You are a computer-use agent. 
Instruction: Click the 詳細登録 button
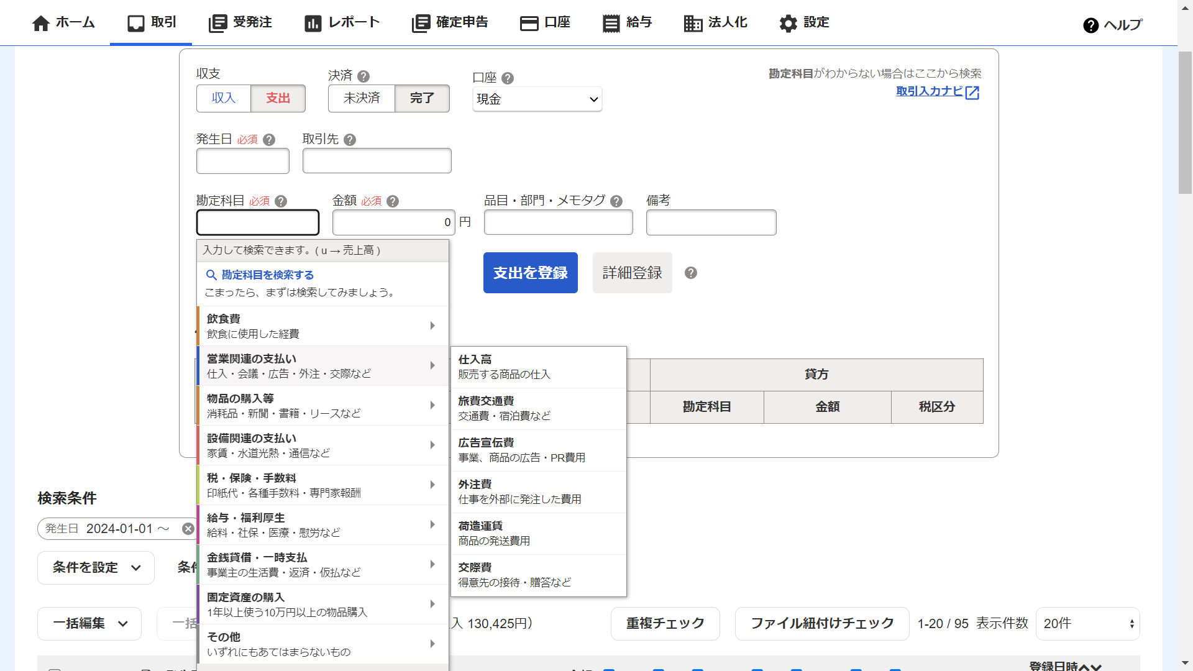point(633,273)
